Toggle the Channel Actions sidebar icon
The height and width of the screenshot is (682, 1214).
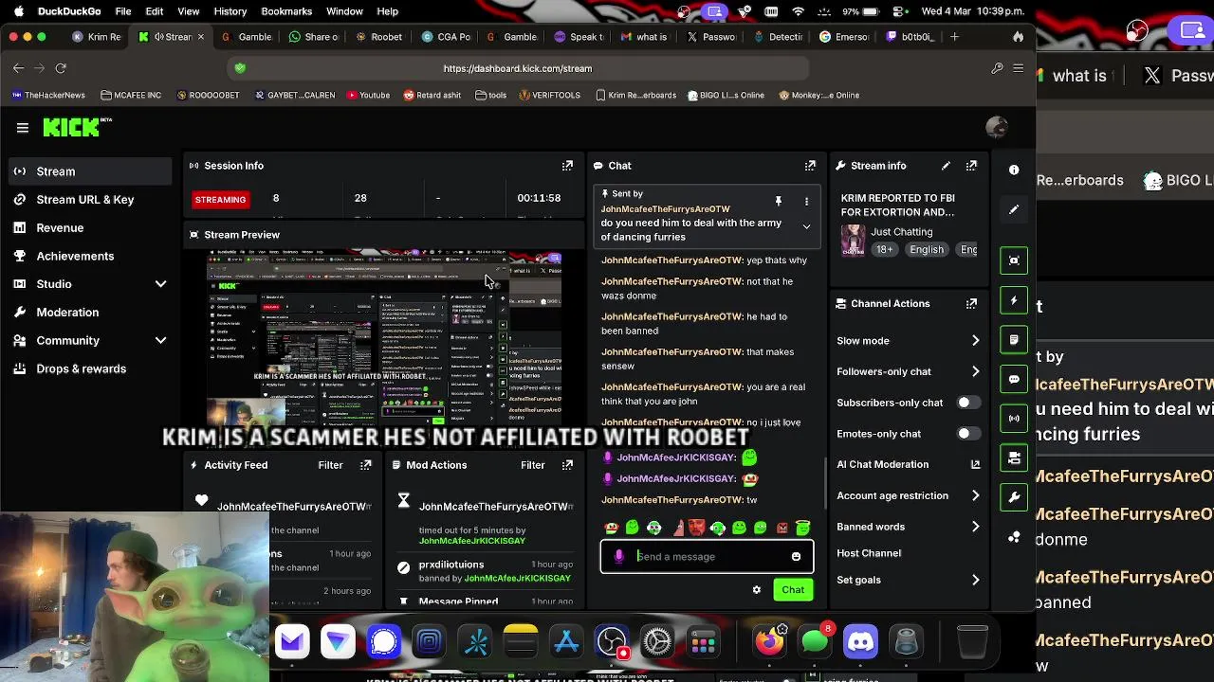[1014, 458]
